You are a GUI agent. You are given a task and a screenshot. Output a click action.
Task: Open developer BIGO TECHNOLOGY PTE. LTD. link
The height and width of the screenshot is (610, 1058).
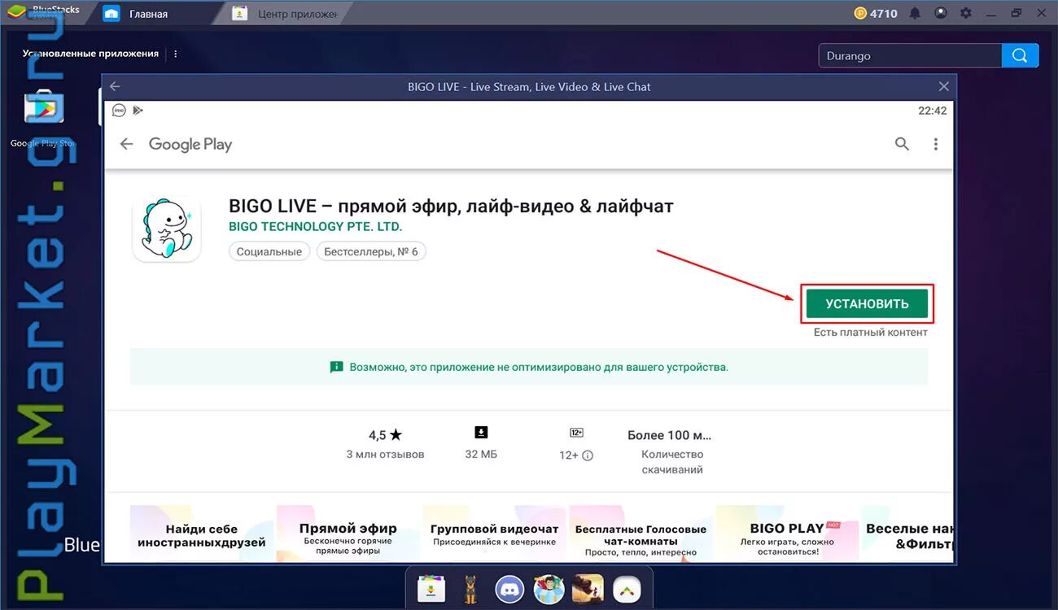point(316,227)
